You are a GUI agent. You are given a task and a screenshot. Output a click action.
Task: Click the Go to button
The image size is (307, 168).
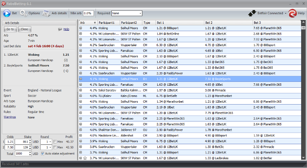(10, 29)
